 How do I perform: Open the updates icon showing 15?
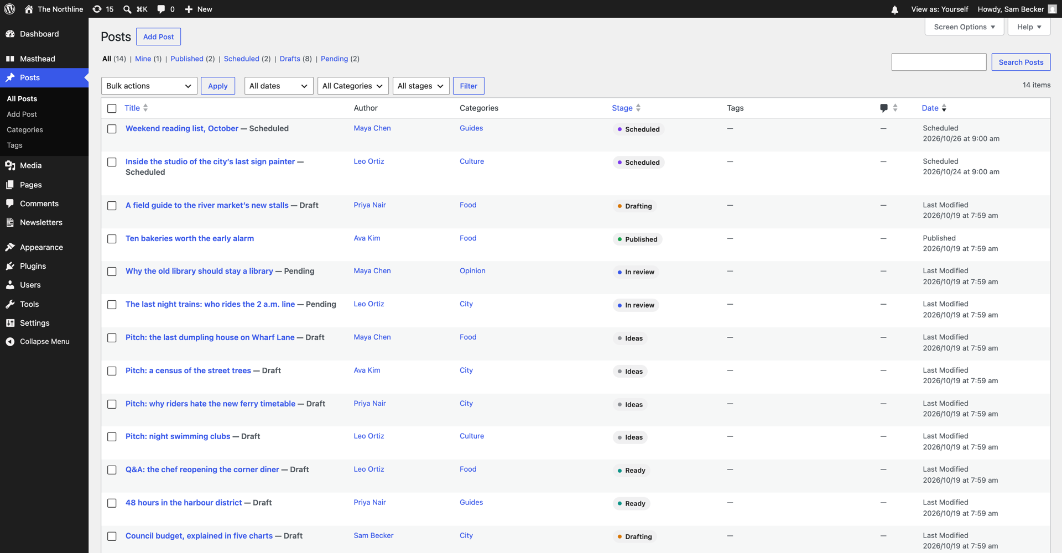pos(97,9)
